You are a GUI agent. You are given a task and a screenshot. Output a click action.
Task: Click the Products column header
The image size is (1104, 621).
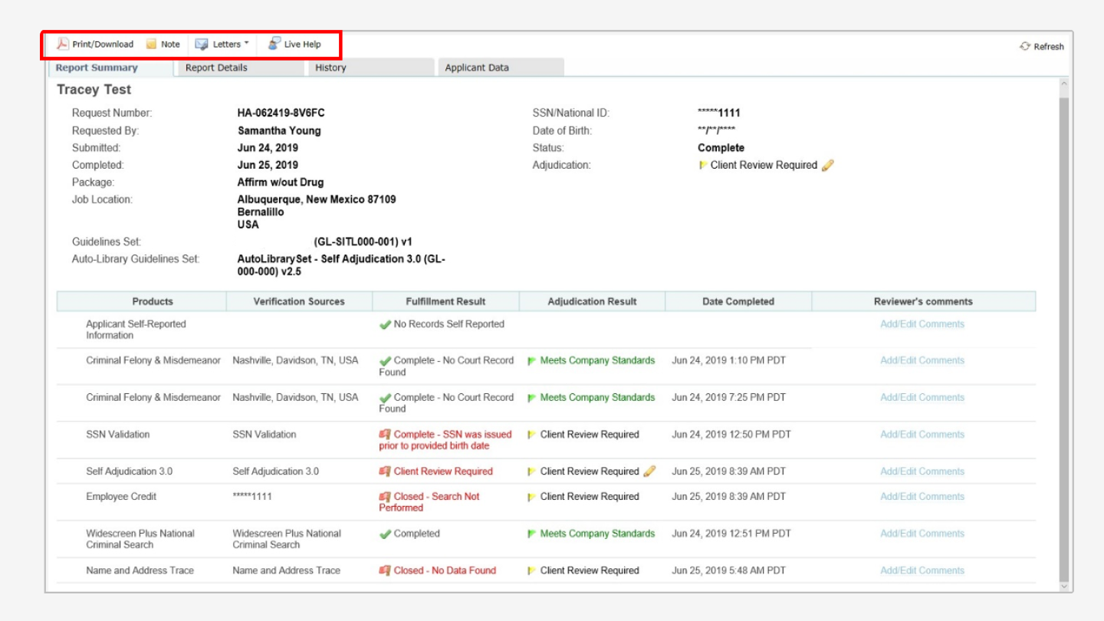tap(153, 301)
